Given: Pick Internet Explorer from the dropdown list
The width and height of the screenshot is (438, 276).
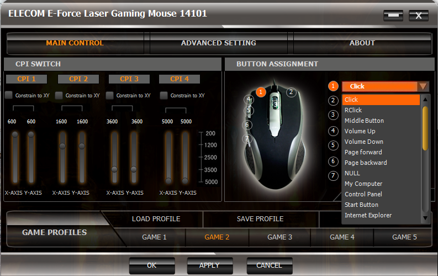Looking at the screenshot, I should 381,215.
